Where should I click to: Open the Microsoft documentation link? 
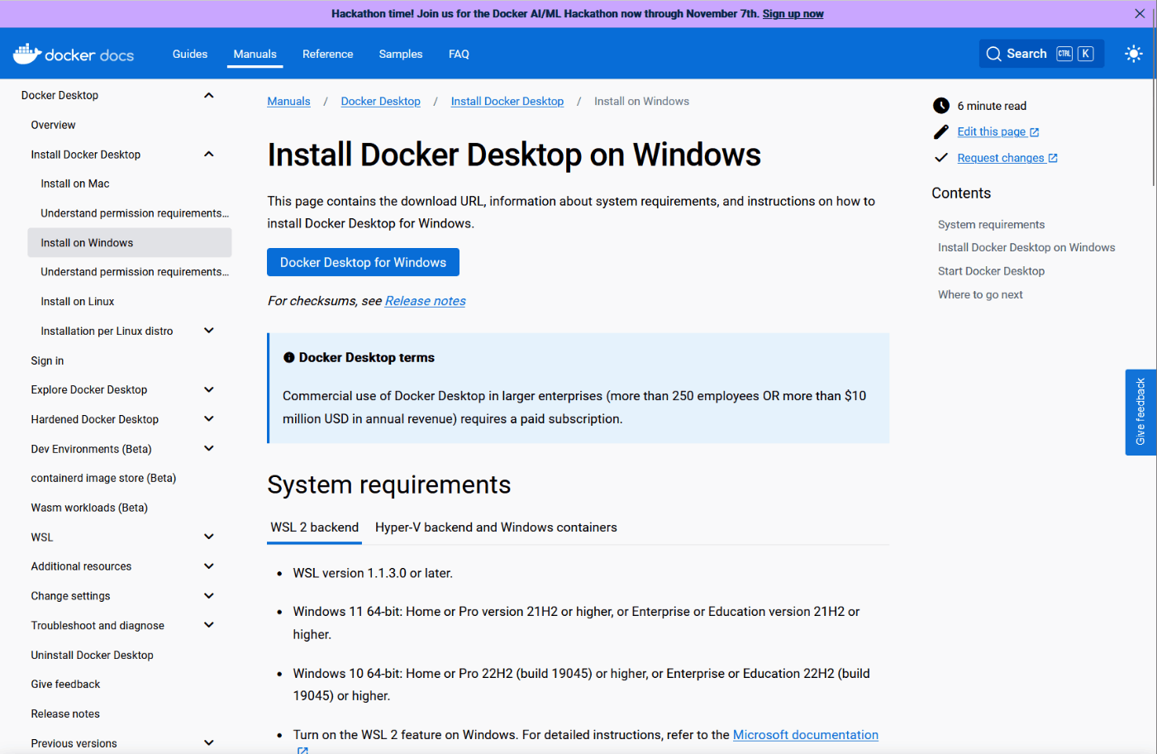pyautogui.click(x=806, y=735)
